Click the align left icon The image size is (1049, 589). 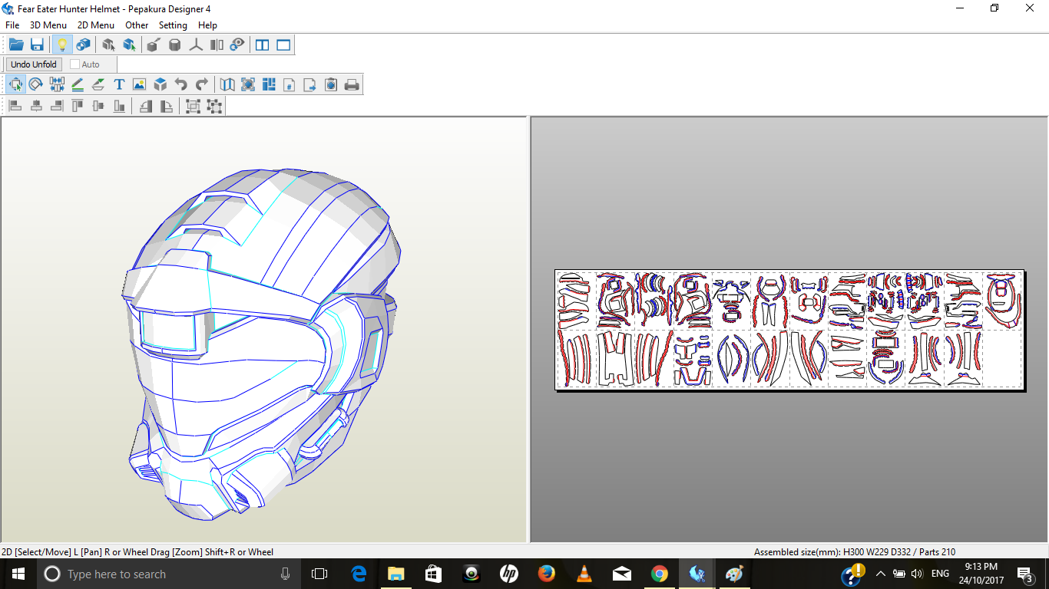tap(15, 107)
